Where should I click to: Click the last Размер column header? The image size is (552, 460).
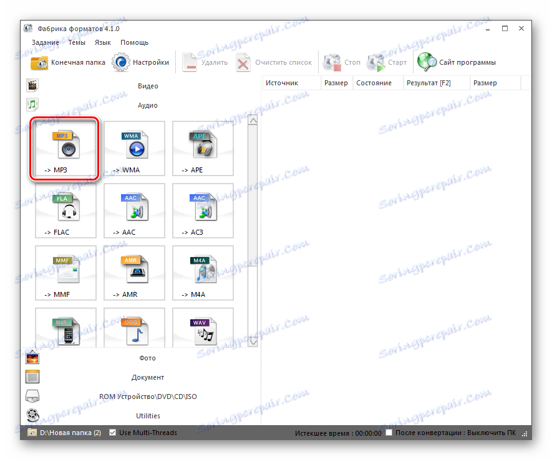(495, 83)
